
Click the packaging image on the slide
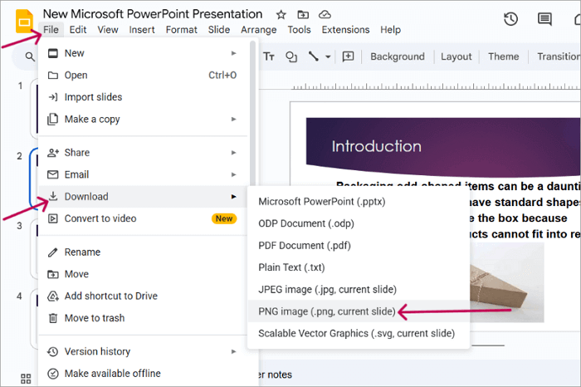pyautogui.click(x=507, y=282)
